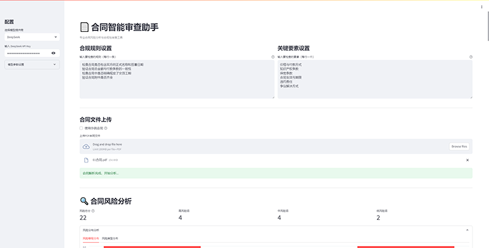Click the DeepSeek API Key password field

point(27,53)
